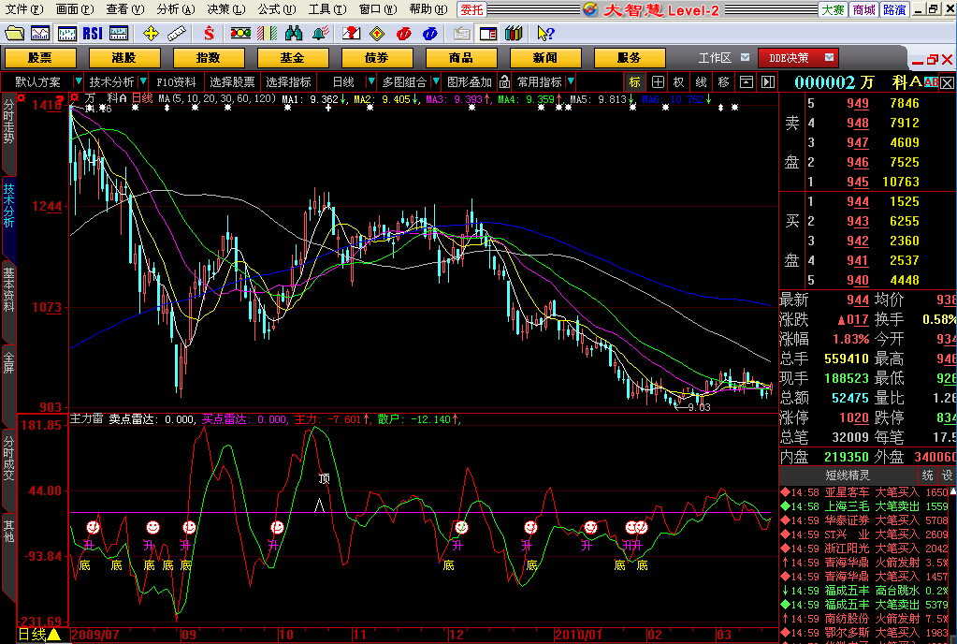Toggle the 权 adjustment button
957x644 pixels.
click(x=679, y=81)
